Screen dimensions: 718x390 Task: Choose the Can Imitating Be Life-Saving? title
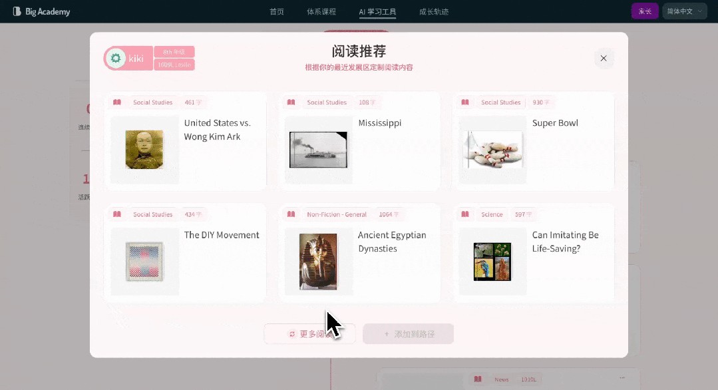coord(565,242)
